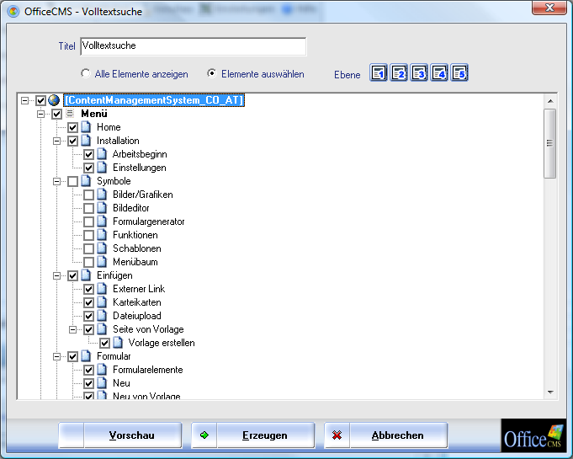Select the Formularelemente tree item
Image resolution: width=573 pixels, height=459 pixels.
[x=147, y=370]
